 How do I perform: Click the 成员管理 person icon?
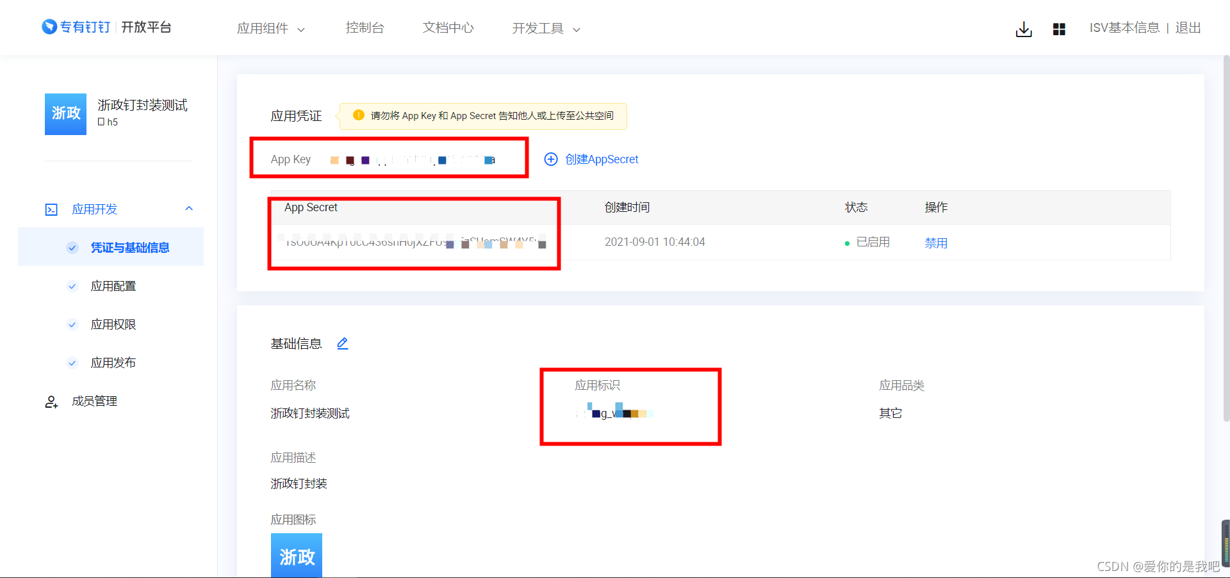click(x=51, y=402)
